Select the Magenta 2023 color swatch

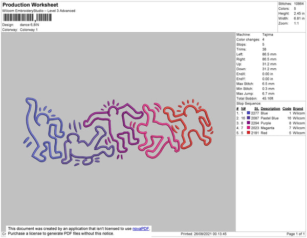click(x=249, y=128)
